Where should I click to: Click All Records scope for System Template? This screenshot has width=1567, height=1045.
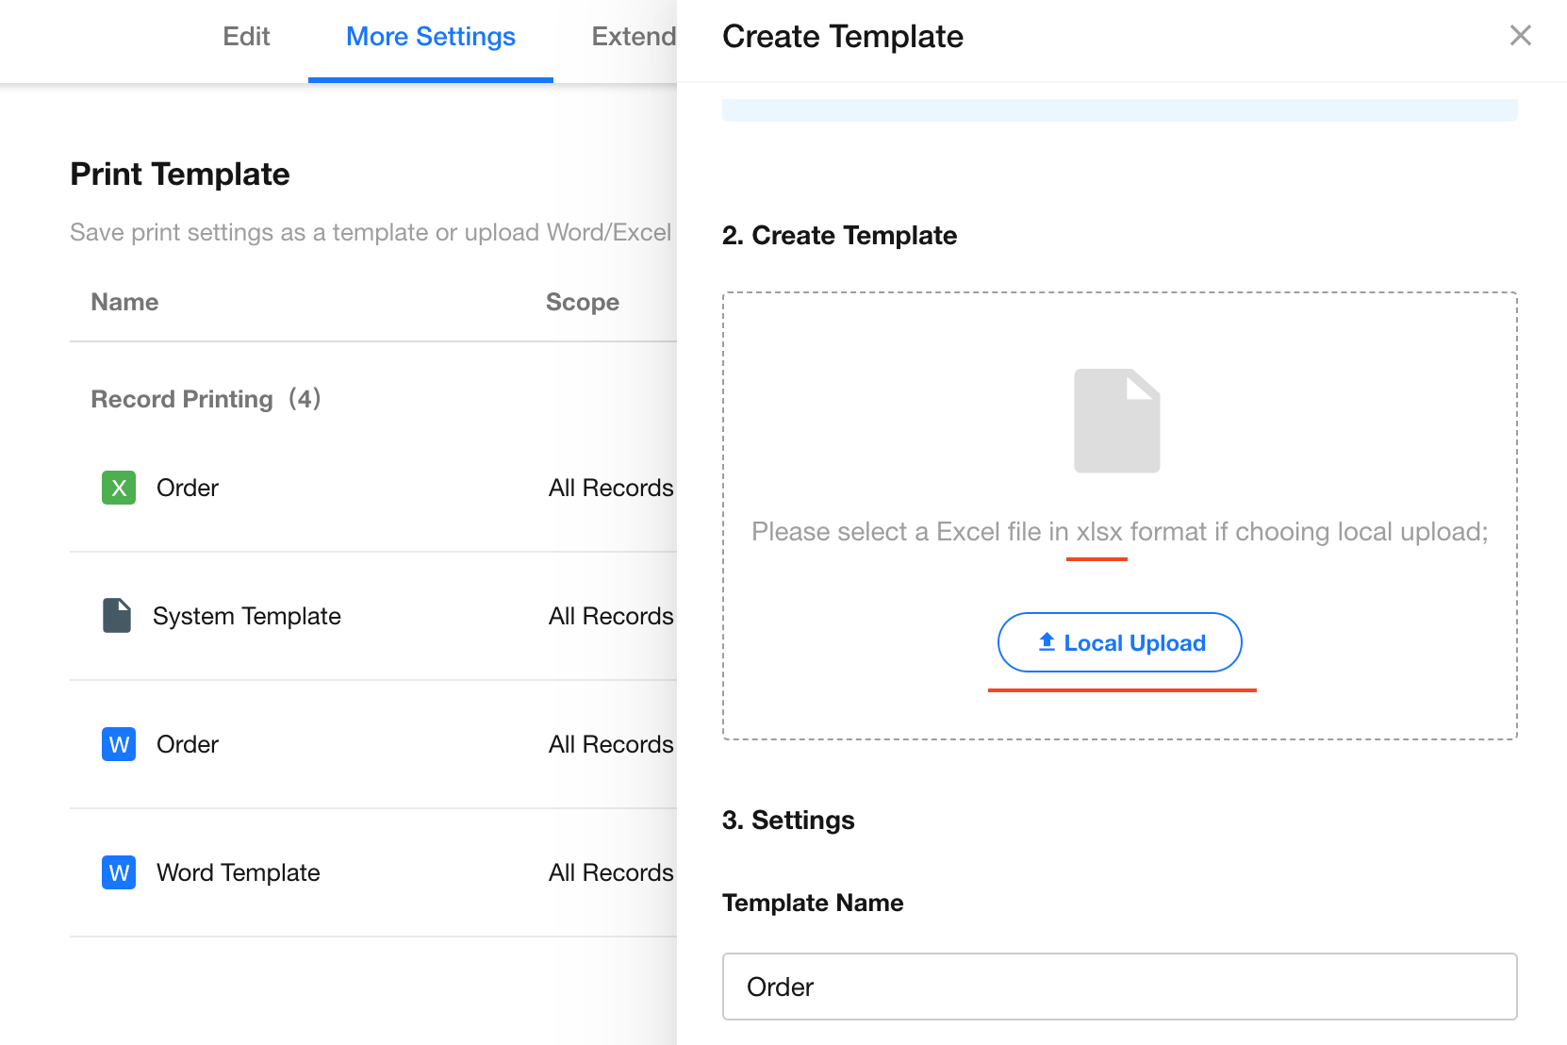[611, 616]
